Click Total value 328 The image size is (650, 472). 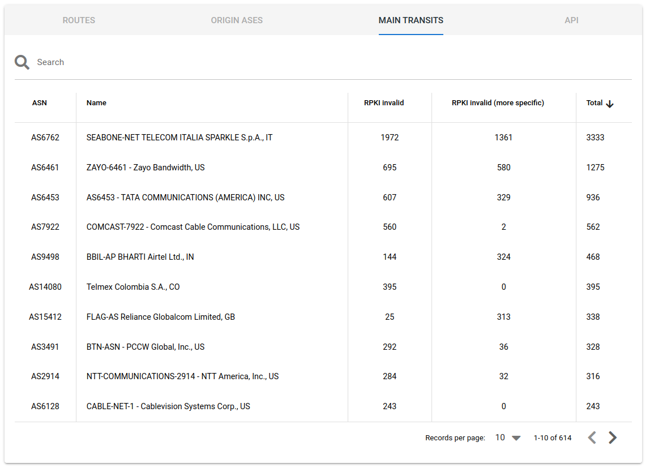pos(593,347)
